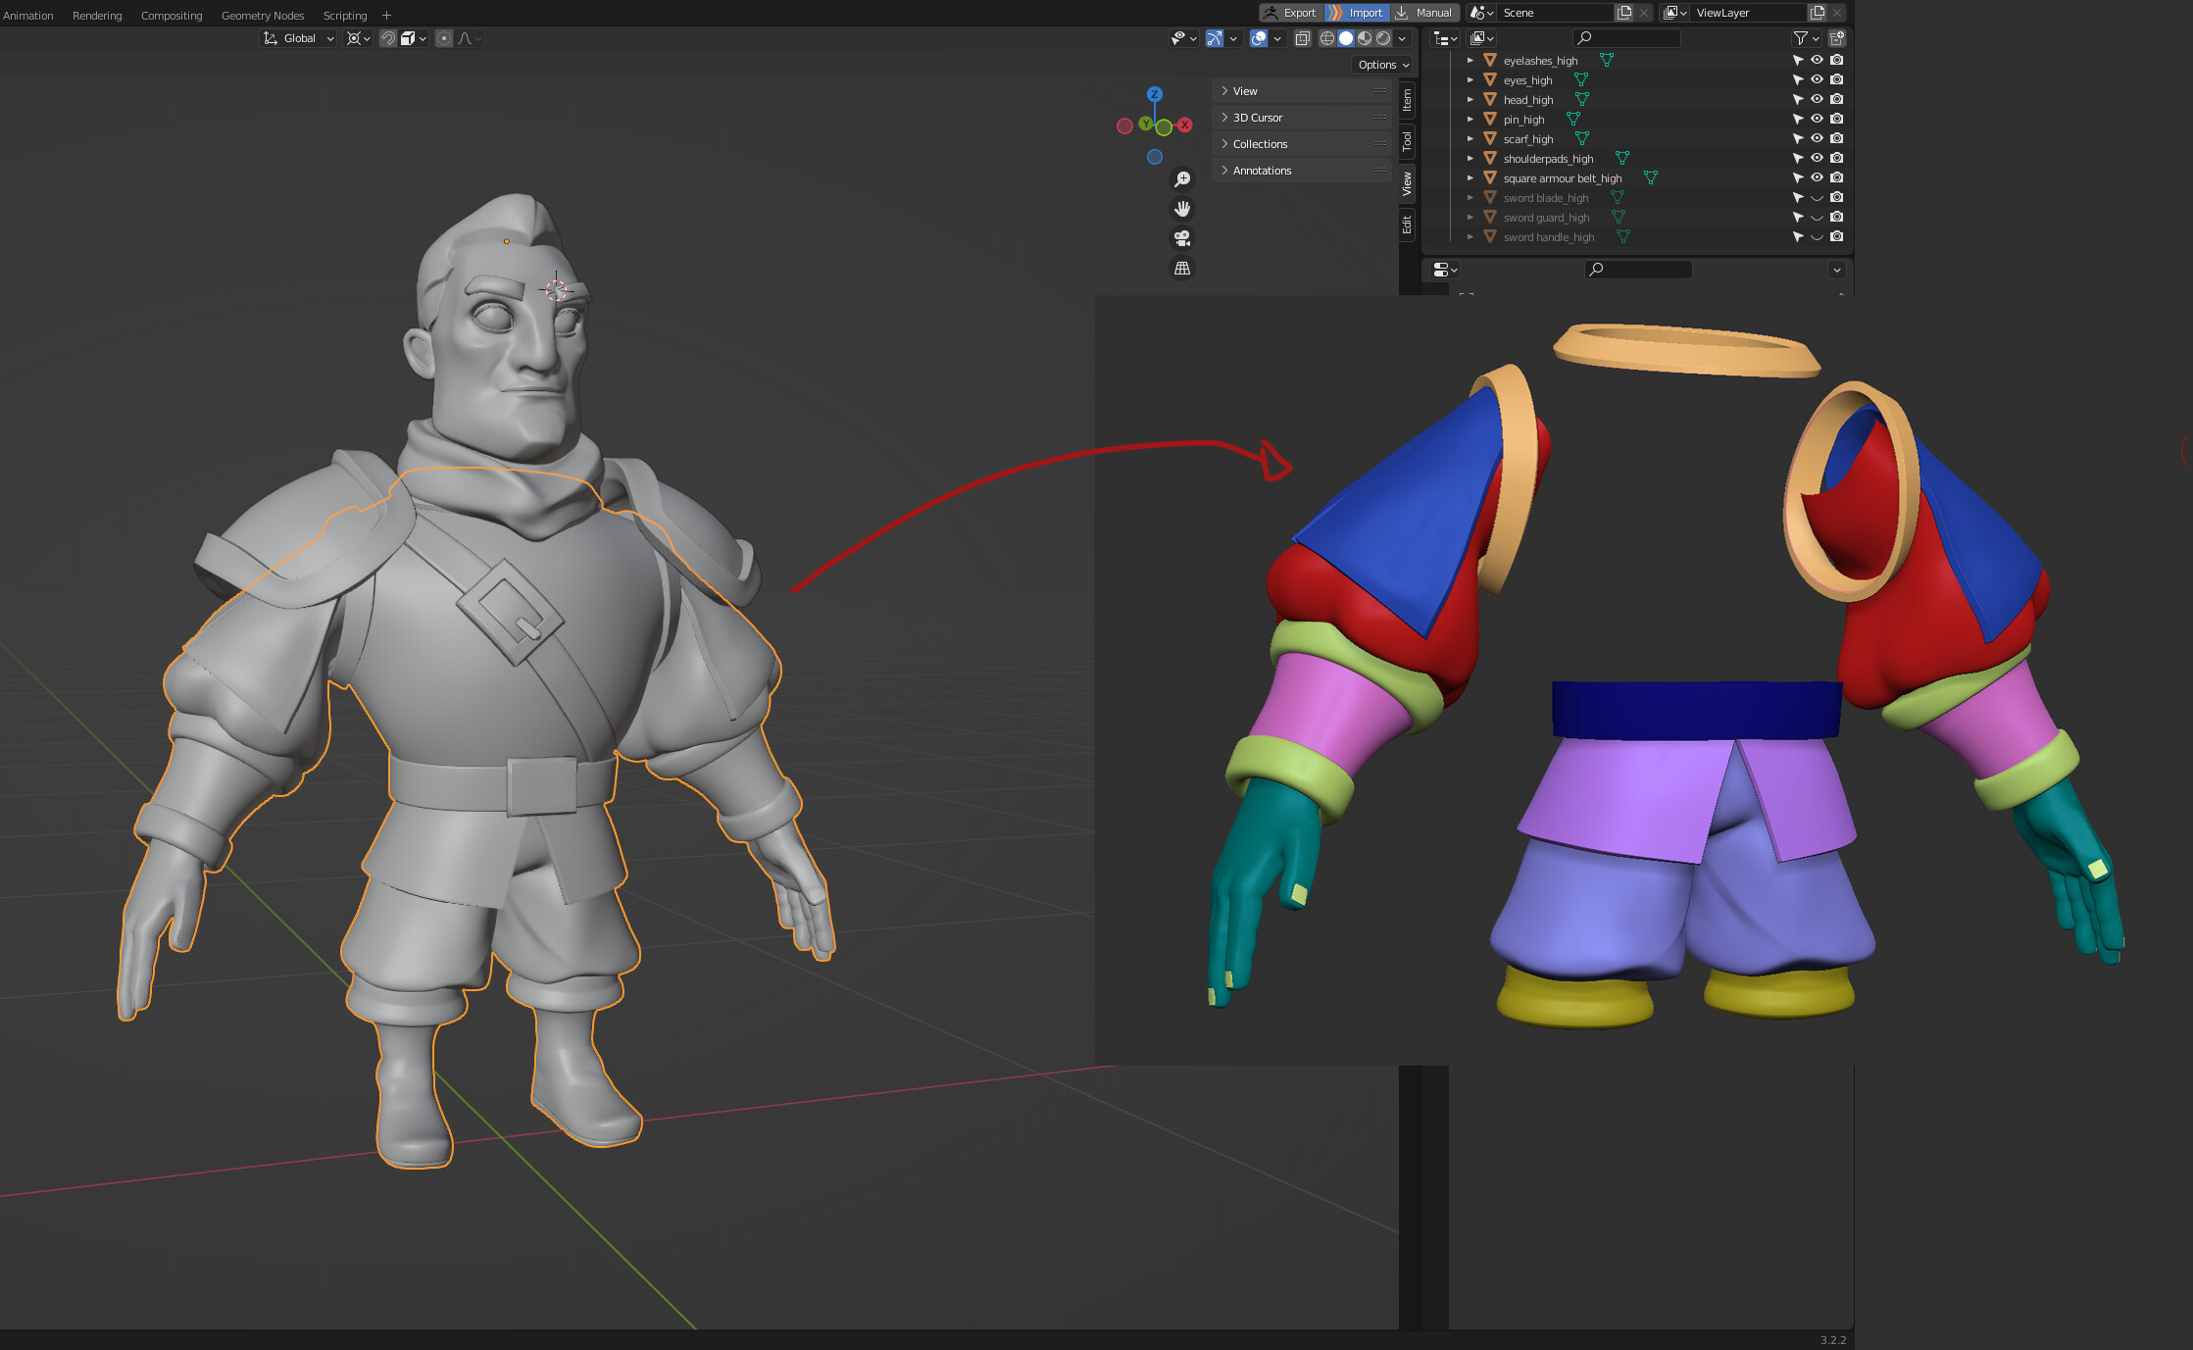Expand the Collections panel in the sidebar
The image size is (2193, 1350).
coord(1260,143)
